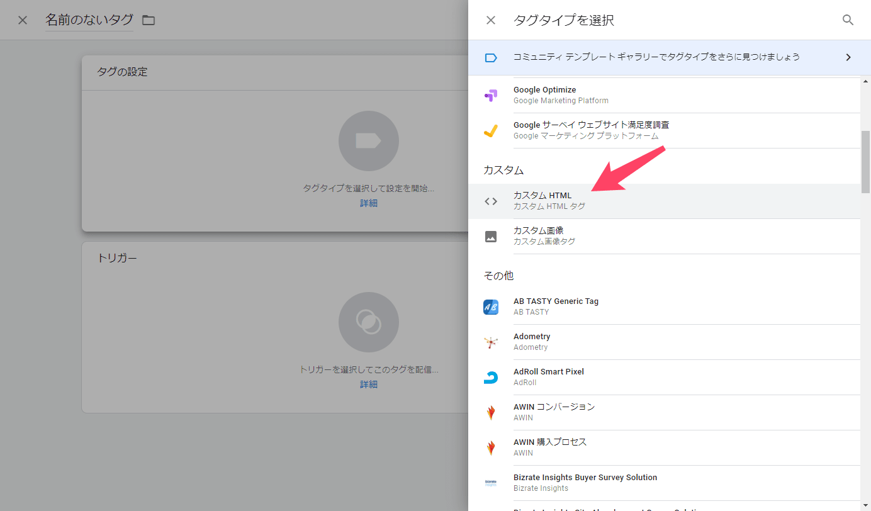
Task: Open community template gallery banner text
Action: point(656,57)
